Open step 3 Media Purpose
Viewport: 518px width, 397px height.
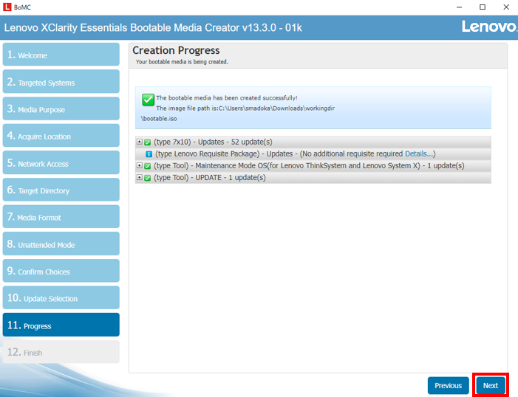pyautogui.click(x=61, y=109)
